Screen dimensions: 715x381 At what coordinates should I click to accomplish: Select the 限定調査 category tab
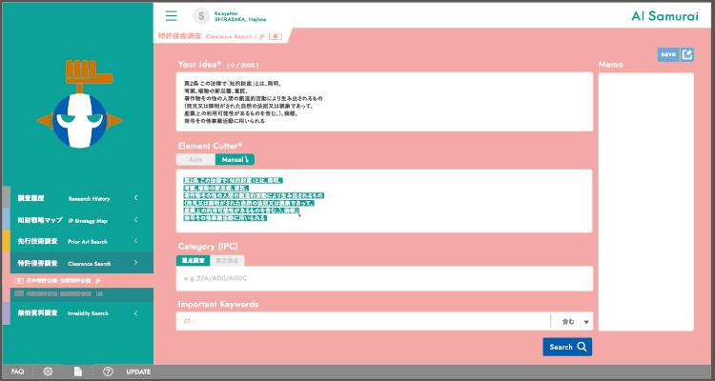(x=229, y=260)
